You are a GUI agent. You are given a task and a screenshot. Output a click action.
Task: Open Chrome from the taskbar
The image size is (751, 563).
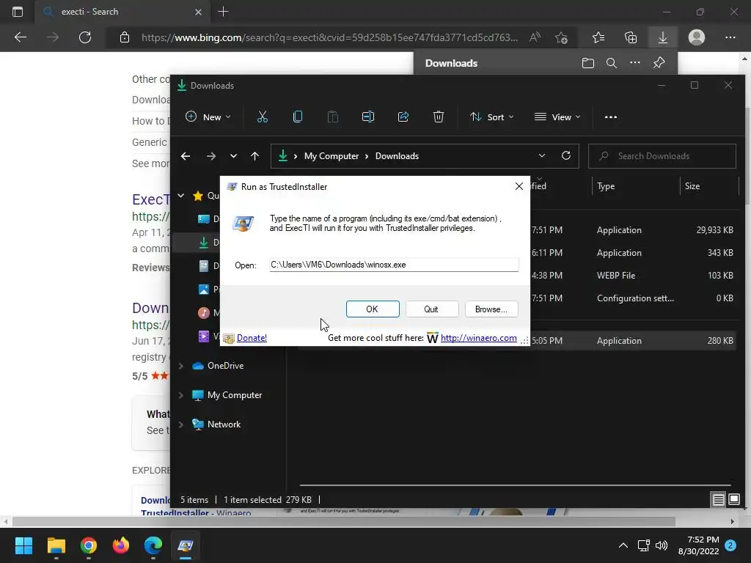tap(88, 545)
